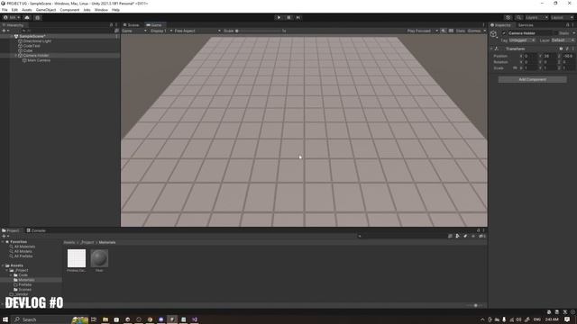Open the Free Aspect dropdown

pyautogui.click(x=197, y=31)
